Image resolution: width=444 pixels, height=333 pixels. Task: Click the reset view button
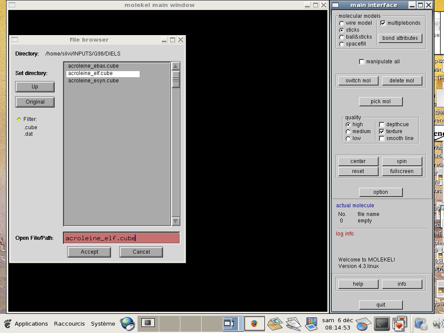(x=358, y=171)
